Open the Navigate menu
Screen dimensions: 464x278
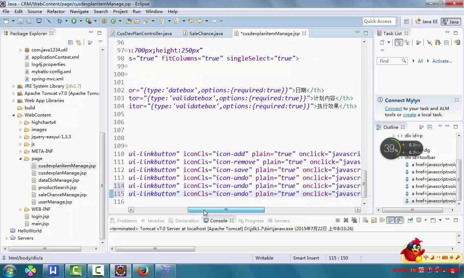(79, 11)
